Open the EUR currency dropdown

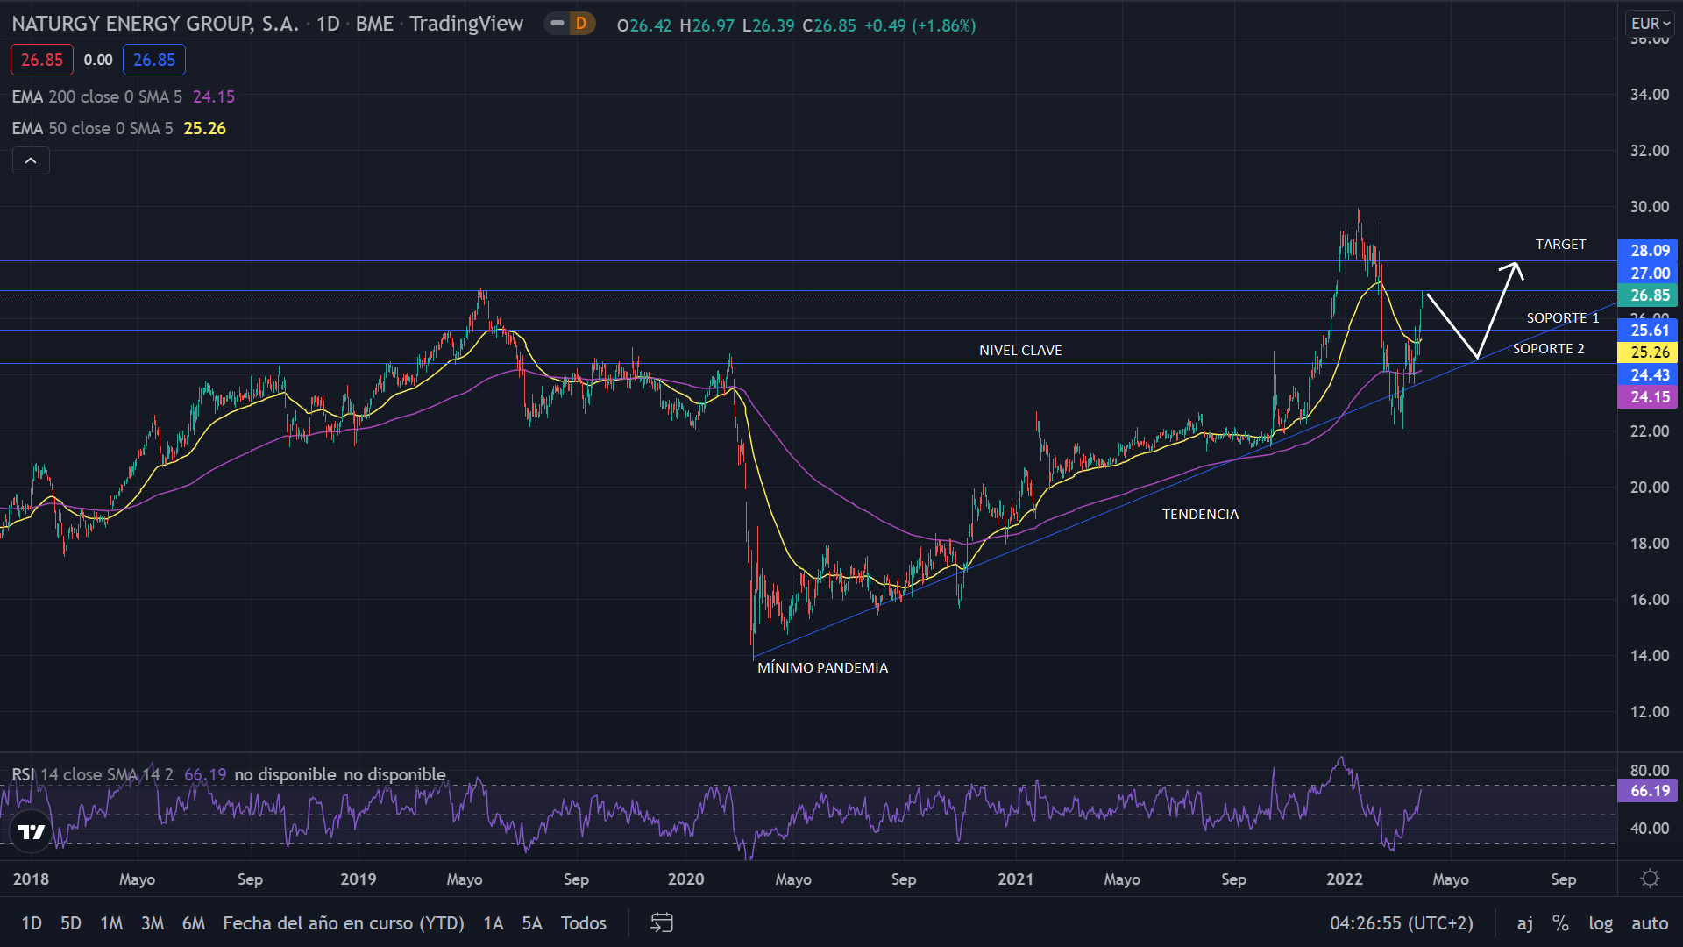click(1651, 24)
